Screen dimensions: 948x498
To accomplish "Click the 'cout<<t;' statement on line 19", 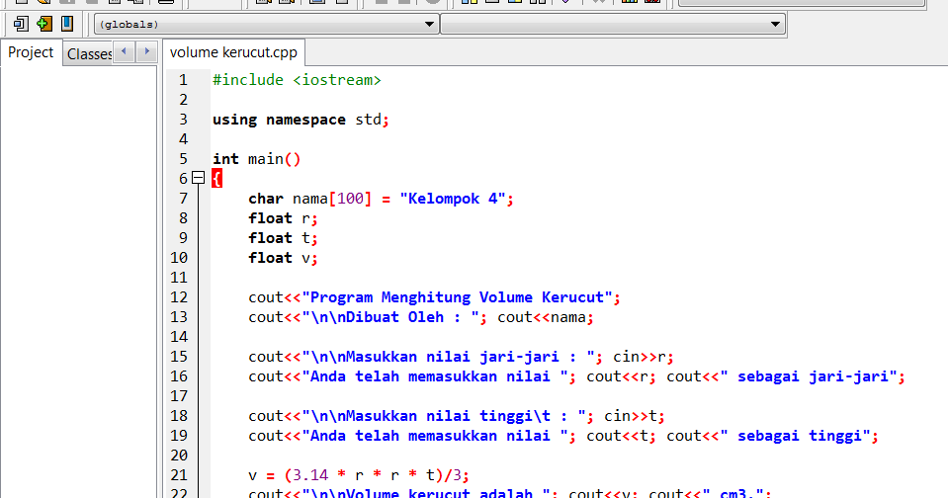I will 621,436.
